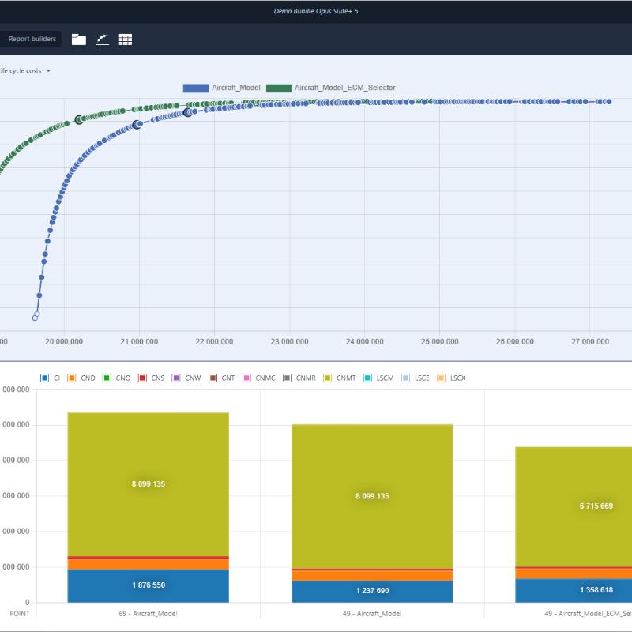Click the folder icon in toolbar
The height and width of the screenshot is (632, 632).
click(x=78, y=39)
